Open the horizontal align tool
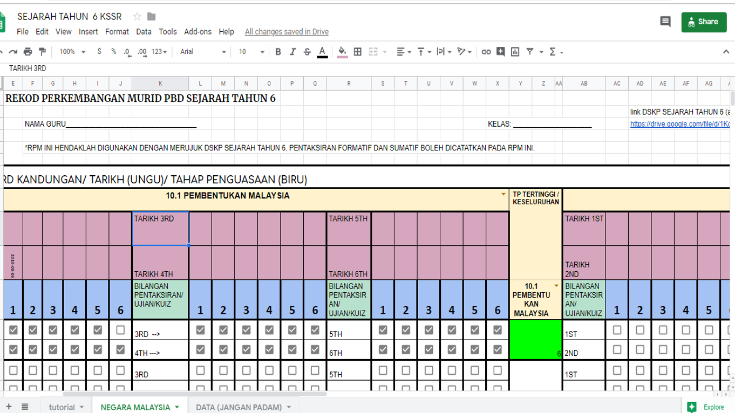This screenshot has width=735, height=413. (404, 52)
